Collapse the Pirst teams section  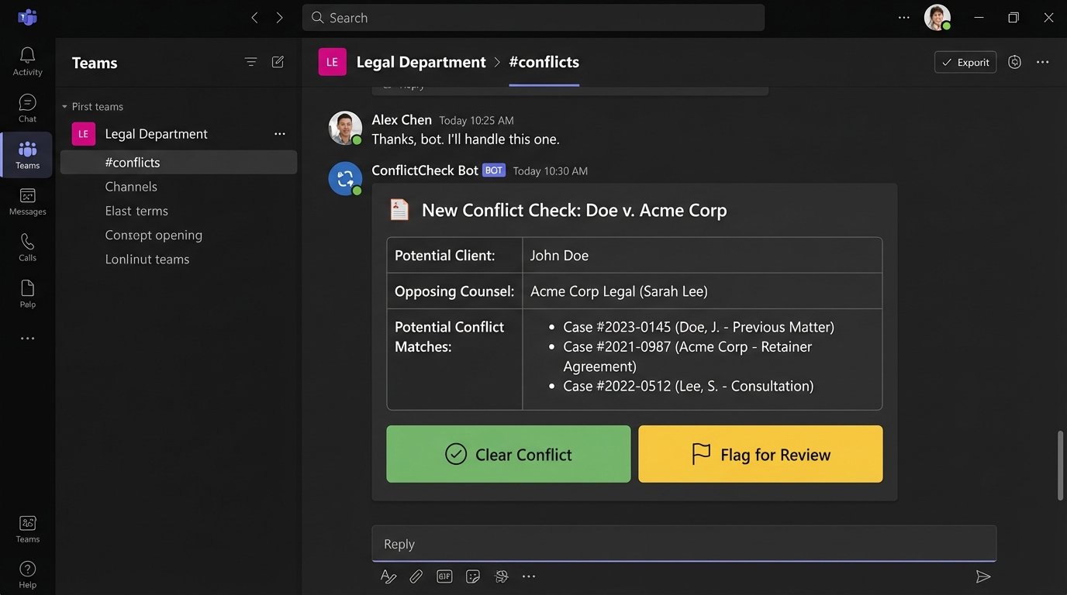pyautogui.click(x=65, y=106)
